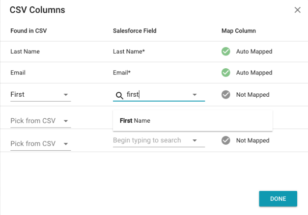Toggle the Salesforce field search dropdown arrow

coord(195,95)
